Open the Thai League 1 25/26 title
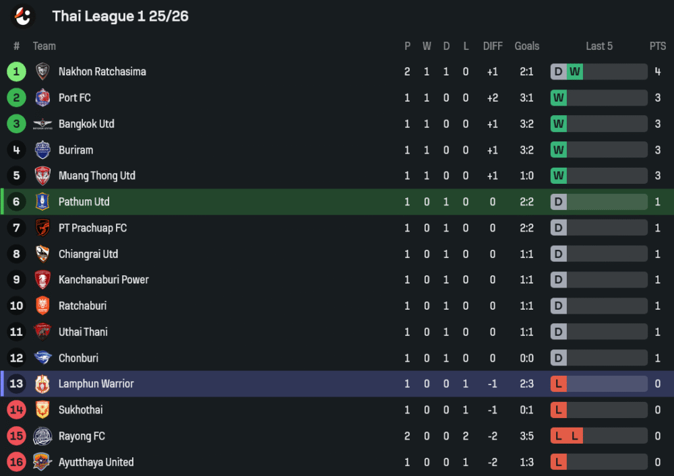 120,16
